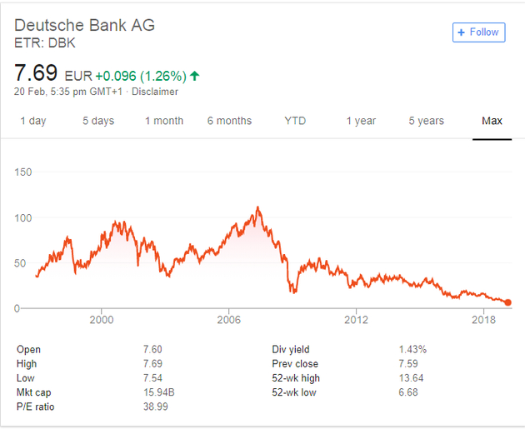This screenshot has width=525, height=429.
Task: Click the green up arrow icon
Action: [x=195, y=76]
